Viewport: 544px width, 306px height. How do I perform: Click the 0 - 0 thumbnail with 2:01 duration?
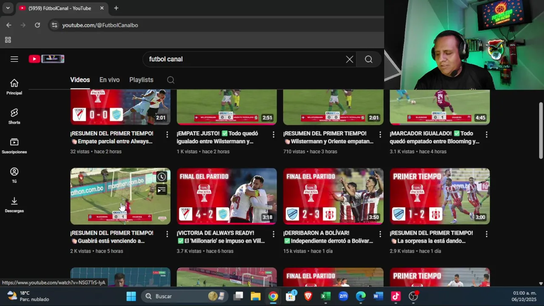(x=120, y=107)
